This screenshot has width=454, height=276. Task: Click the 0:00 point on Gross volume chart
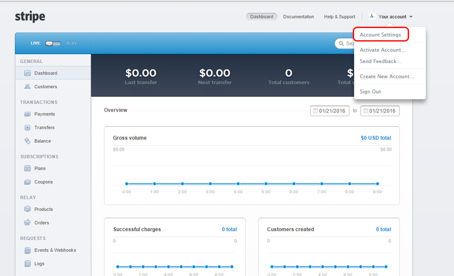click(x=127, y=183)
